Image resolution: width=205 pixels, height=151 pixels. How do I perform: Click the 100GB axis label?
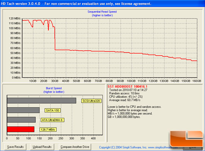pos(131,81)
